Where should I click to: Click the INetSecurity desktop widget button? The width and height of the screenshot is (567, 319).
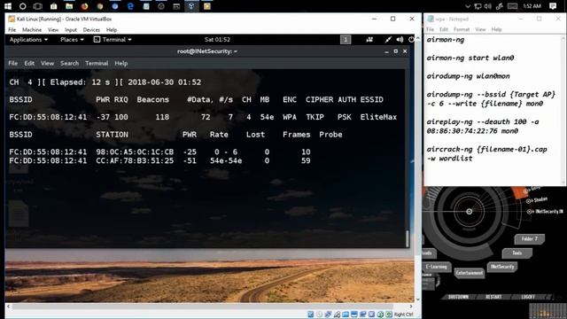pos(502,267)
